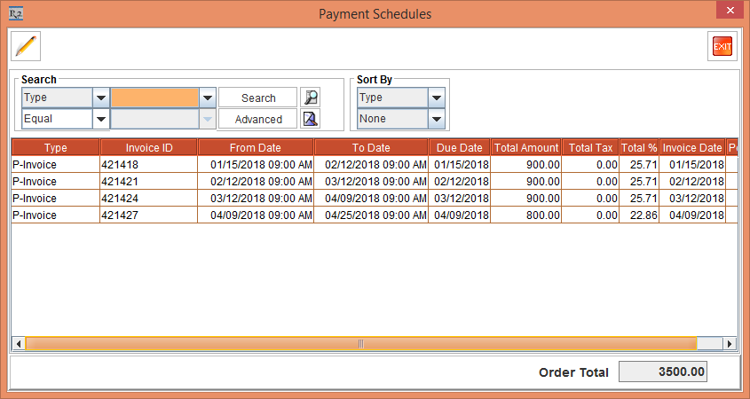
Task: Click the Order Total field
Action: click(662, 372)
